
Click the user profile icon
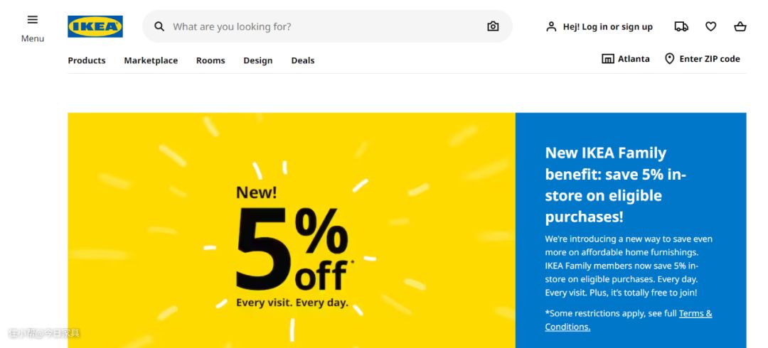[551, 26]
